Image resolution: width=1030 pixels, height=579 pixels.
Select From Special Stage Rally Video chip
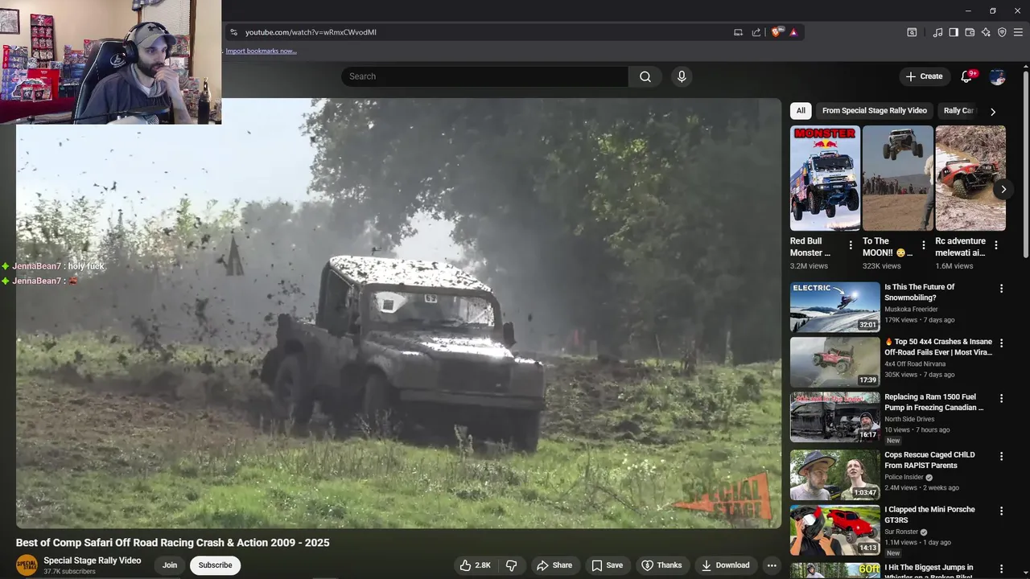point(875,111)
